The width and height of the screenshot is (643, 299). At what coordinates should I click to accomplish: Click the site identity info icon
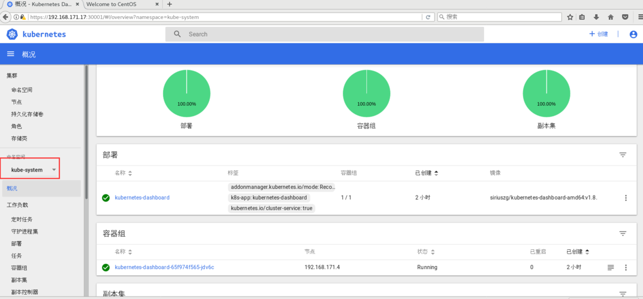click(x=16, y=17)
